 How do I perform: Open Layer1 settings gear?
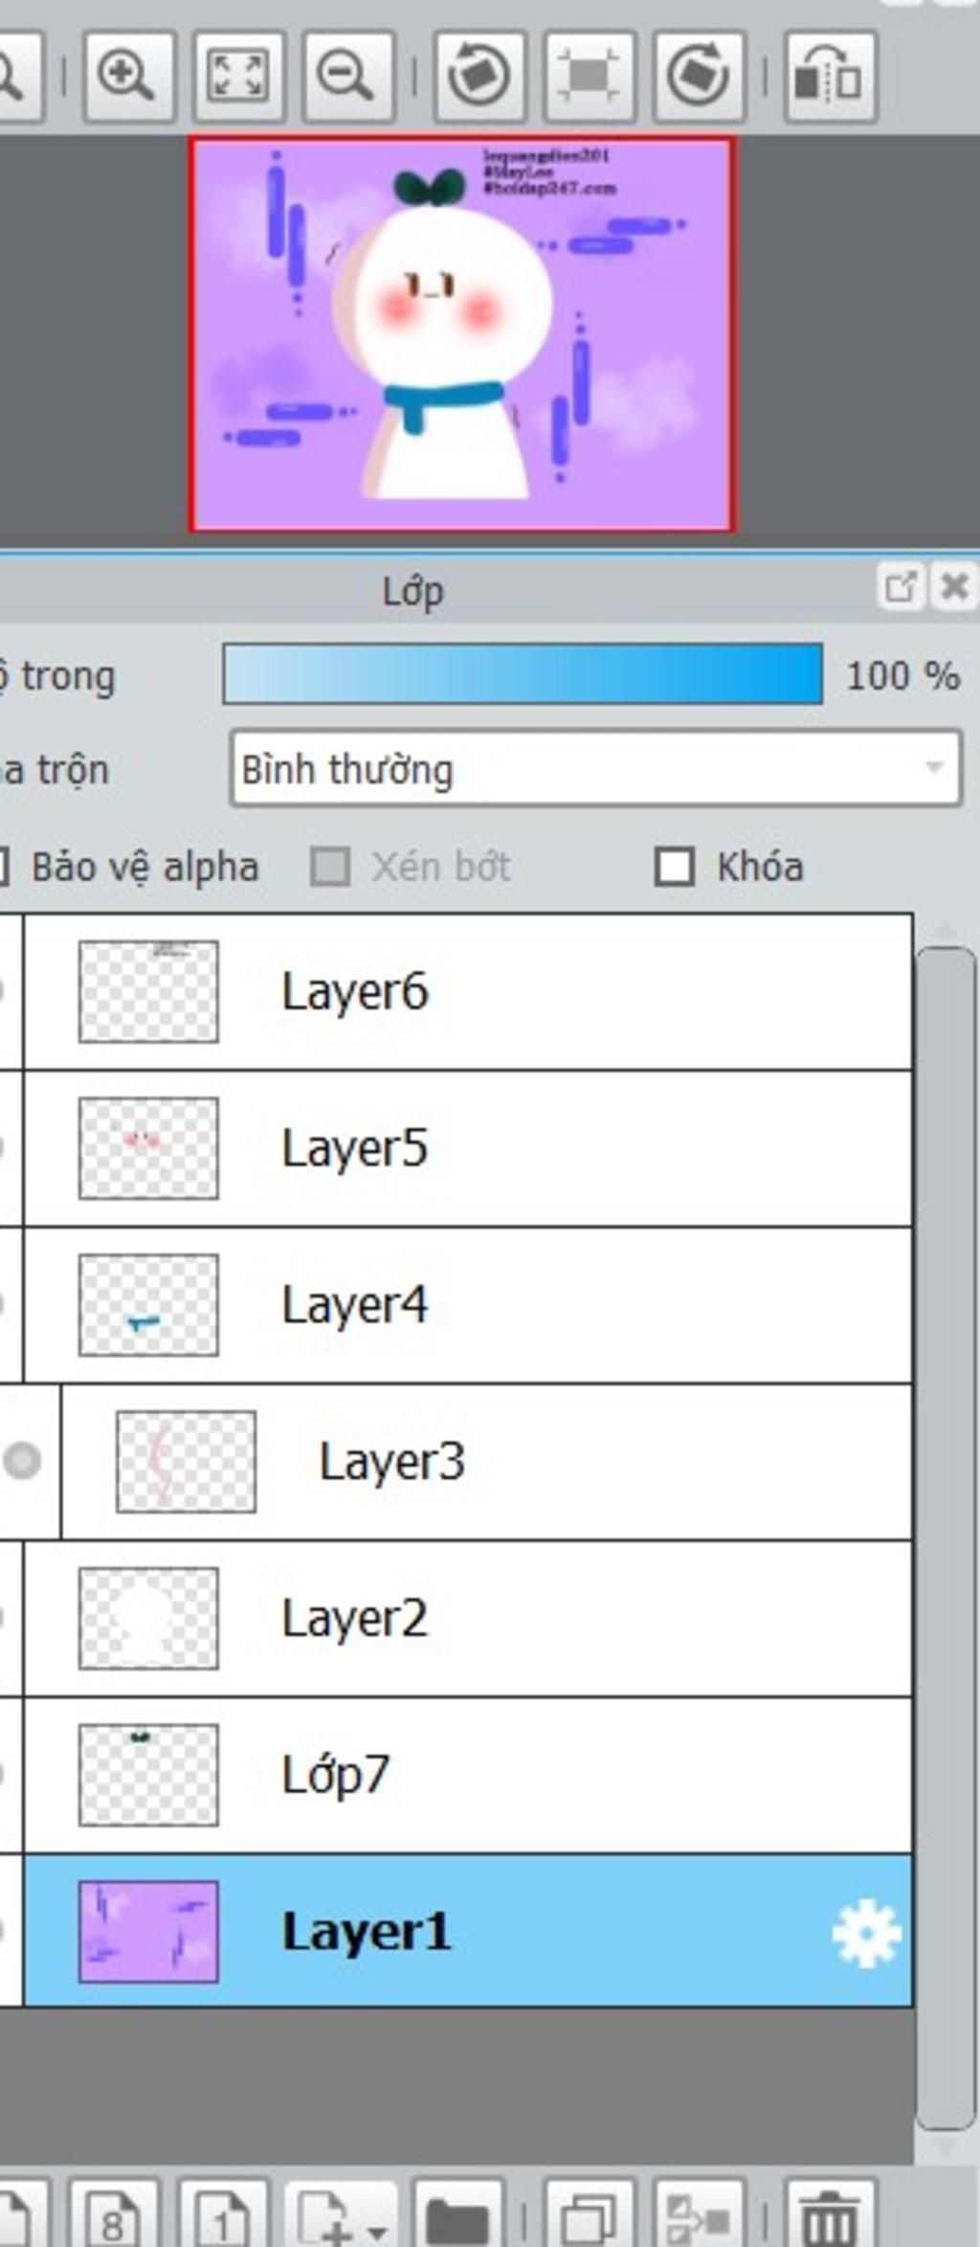(x=866, y=1933)
